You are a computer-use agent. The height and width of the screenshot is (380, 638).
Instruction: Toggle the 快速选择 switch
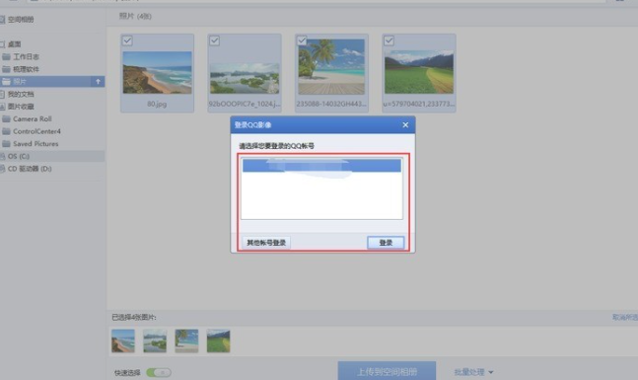click(x=159, y=372)
